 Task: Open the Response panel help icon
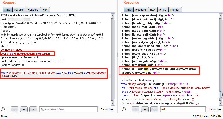pos(124,109)
